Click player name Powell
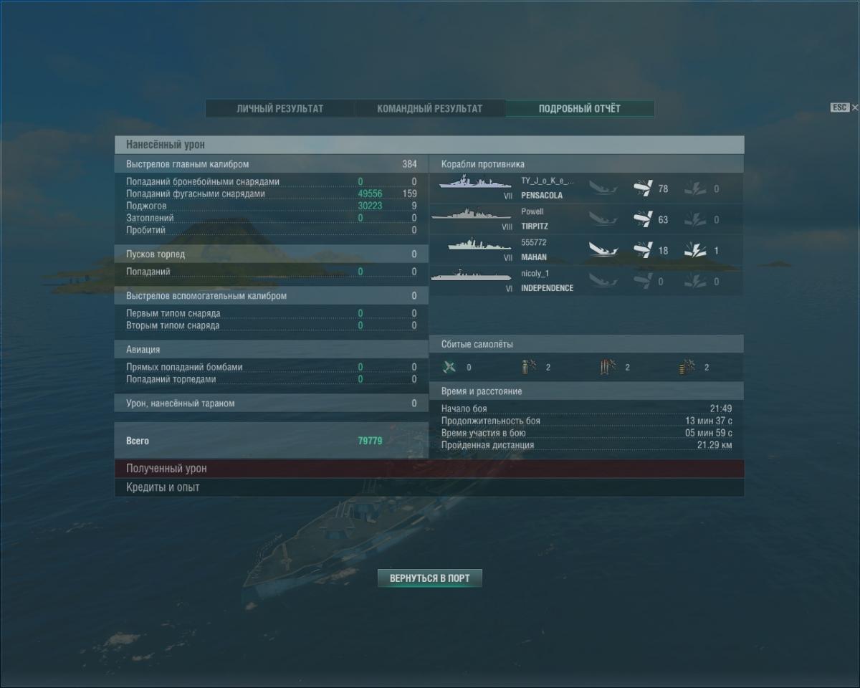The image size is (860, 688). pos(532,212)
